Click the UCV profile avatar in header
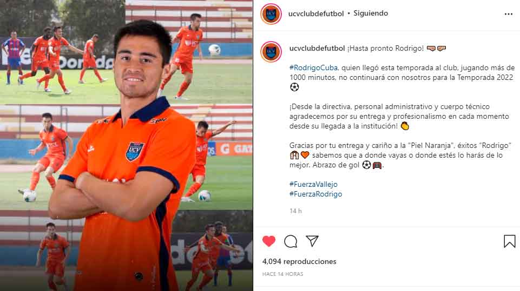This screenshot has width=520, height=291. click(x=271, y=14)
